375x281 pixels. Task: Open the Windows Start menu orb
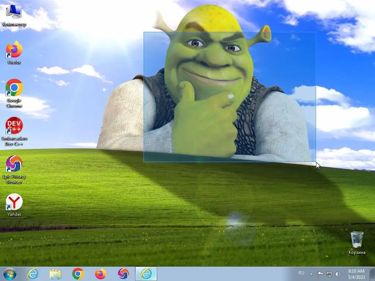[10, 274]
